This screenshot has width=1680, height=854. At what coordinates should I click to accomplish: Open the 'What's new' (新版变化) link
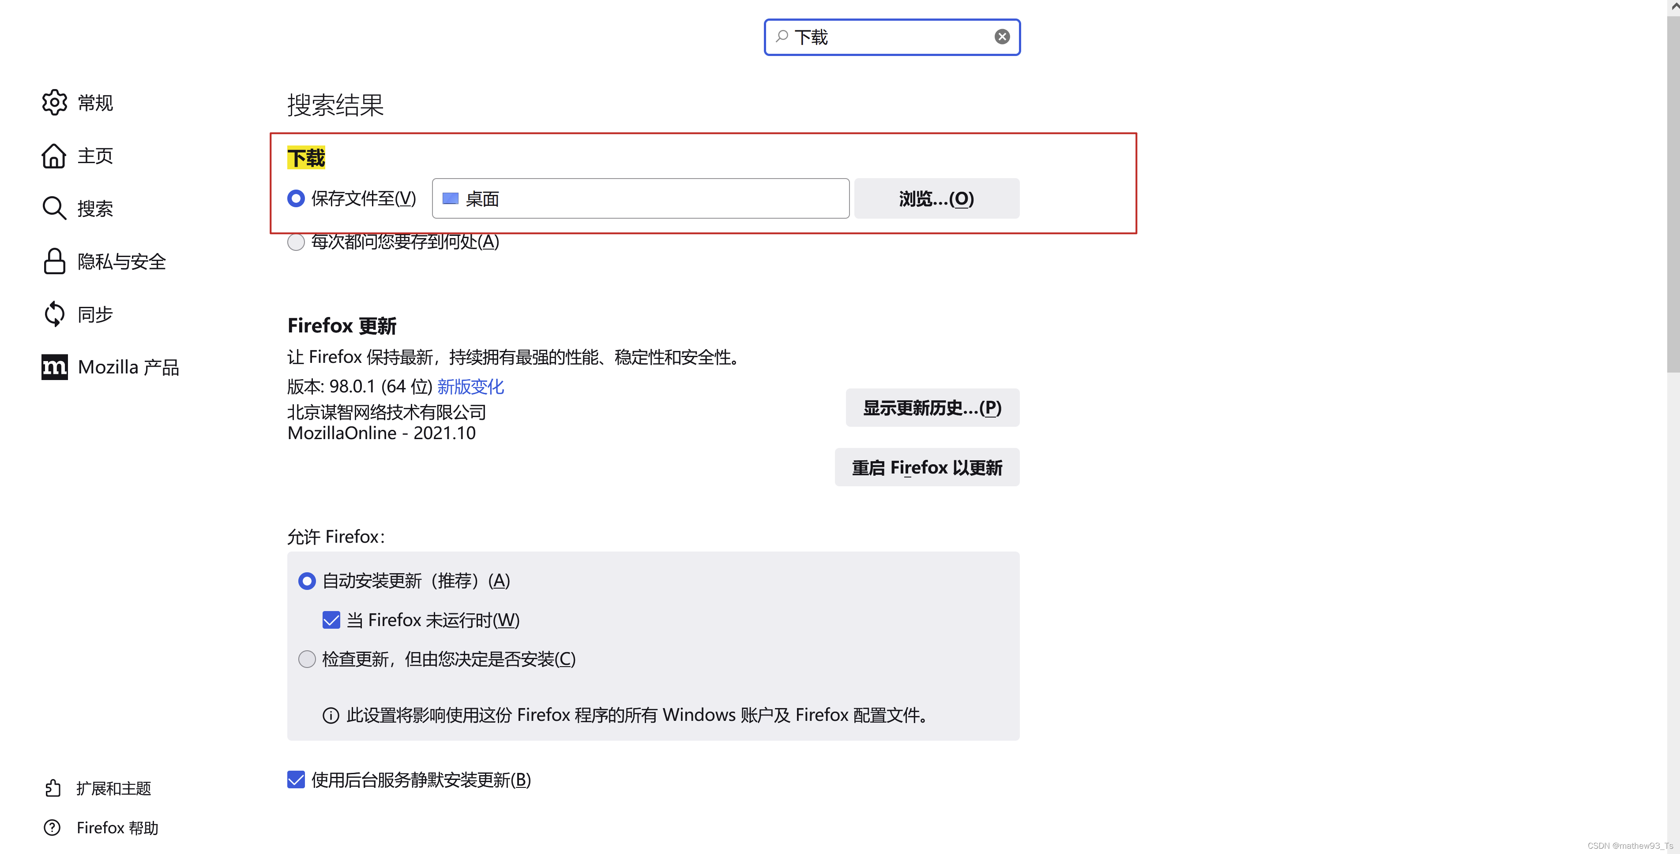(470, 386)
